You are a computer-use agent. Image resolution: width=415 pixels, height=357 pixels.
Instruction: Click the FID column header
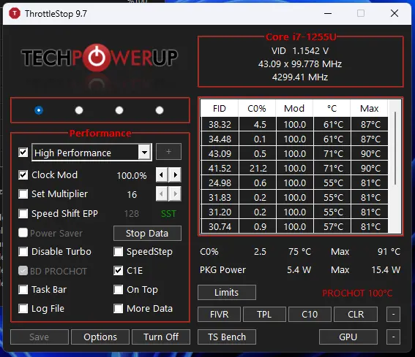[x=220, y=109]
